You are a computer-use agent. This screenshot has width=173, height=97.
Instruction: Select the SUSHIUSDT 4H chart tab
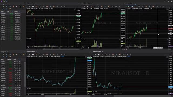click(31, 4)
